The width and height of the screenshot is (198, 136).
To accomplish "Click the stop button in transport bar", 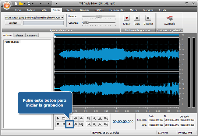I will pyautogui.click(x=58, y=124).
